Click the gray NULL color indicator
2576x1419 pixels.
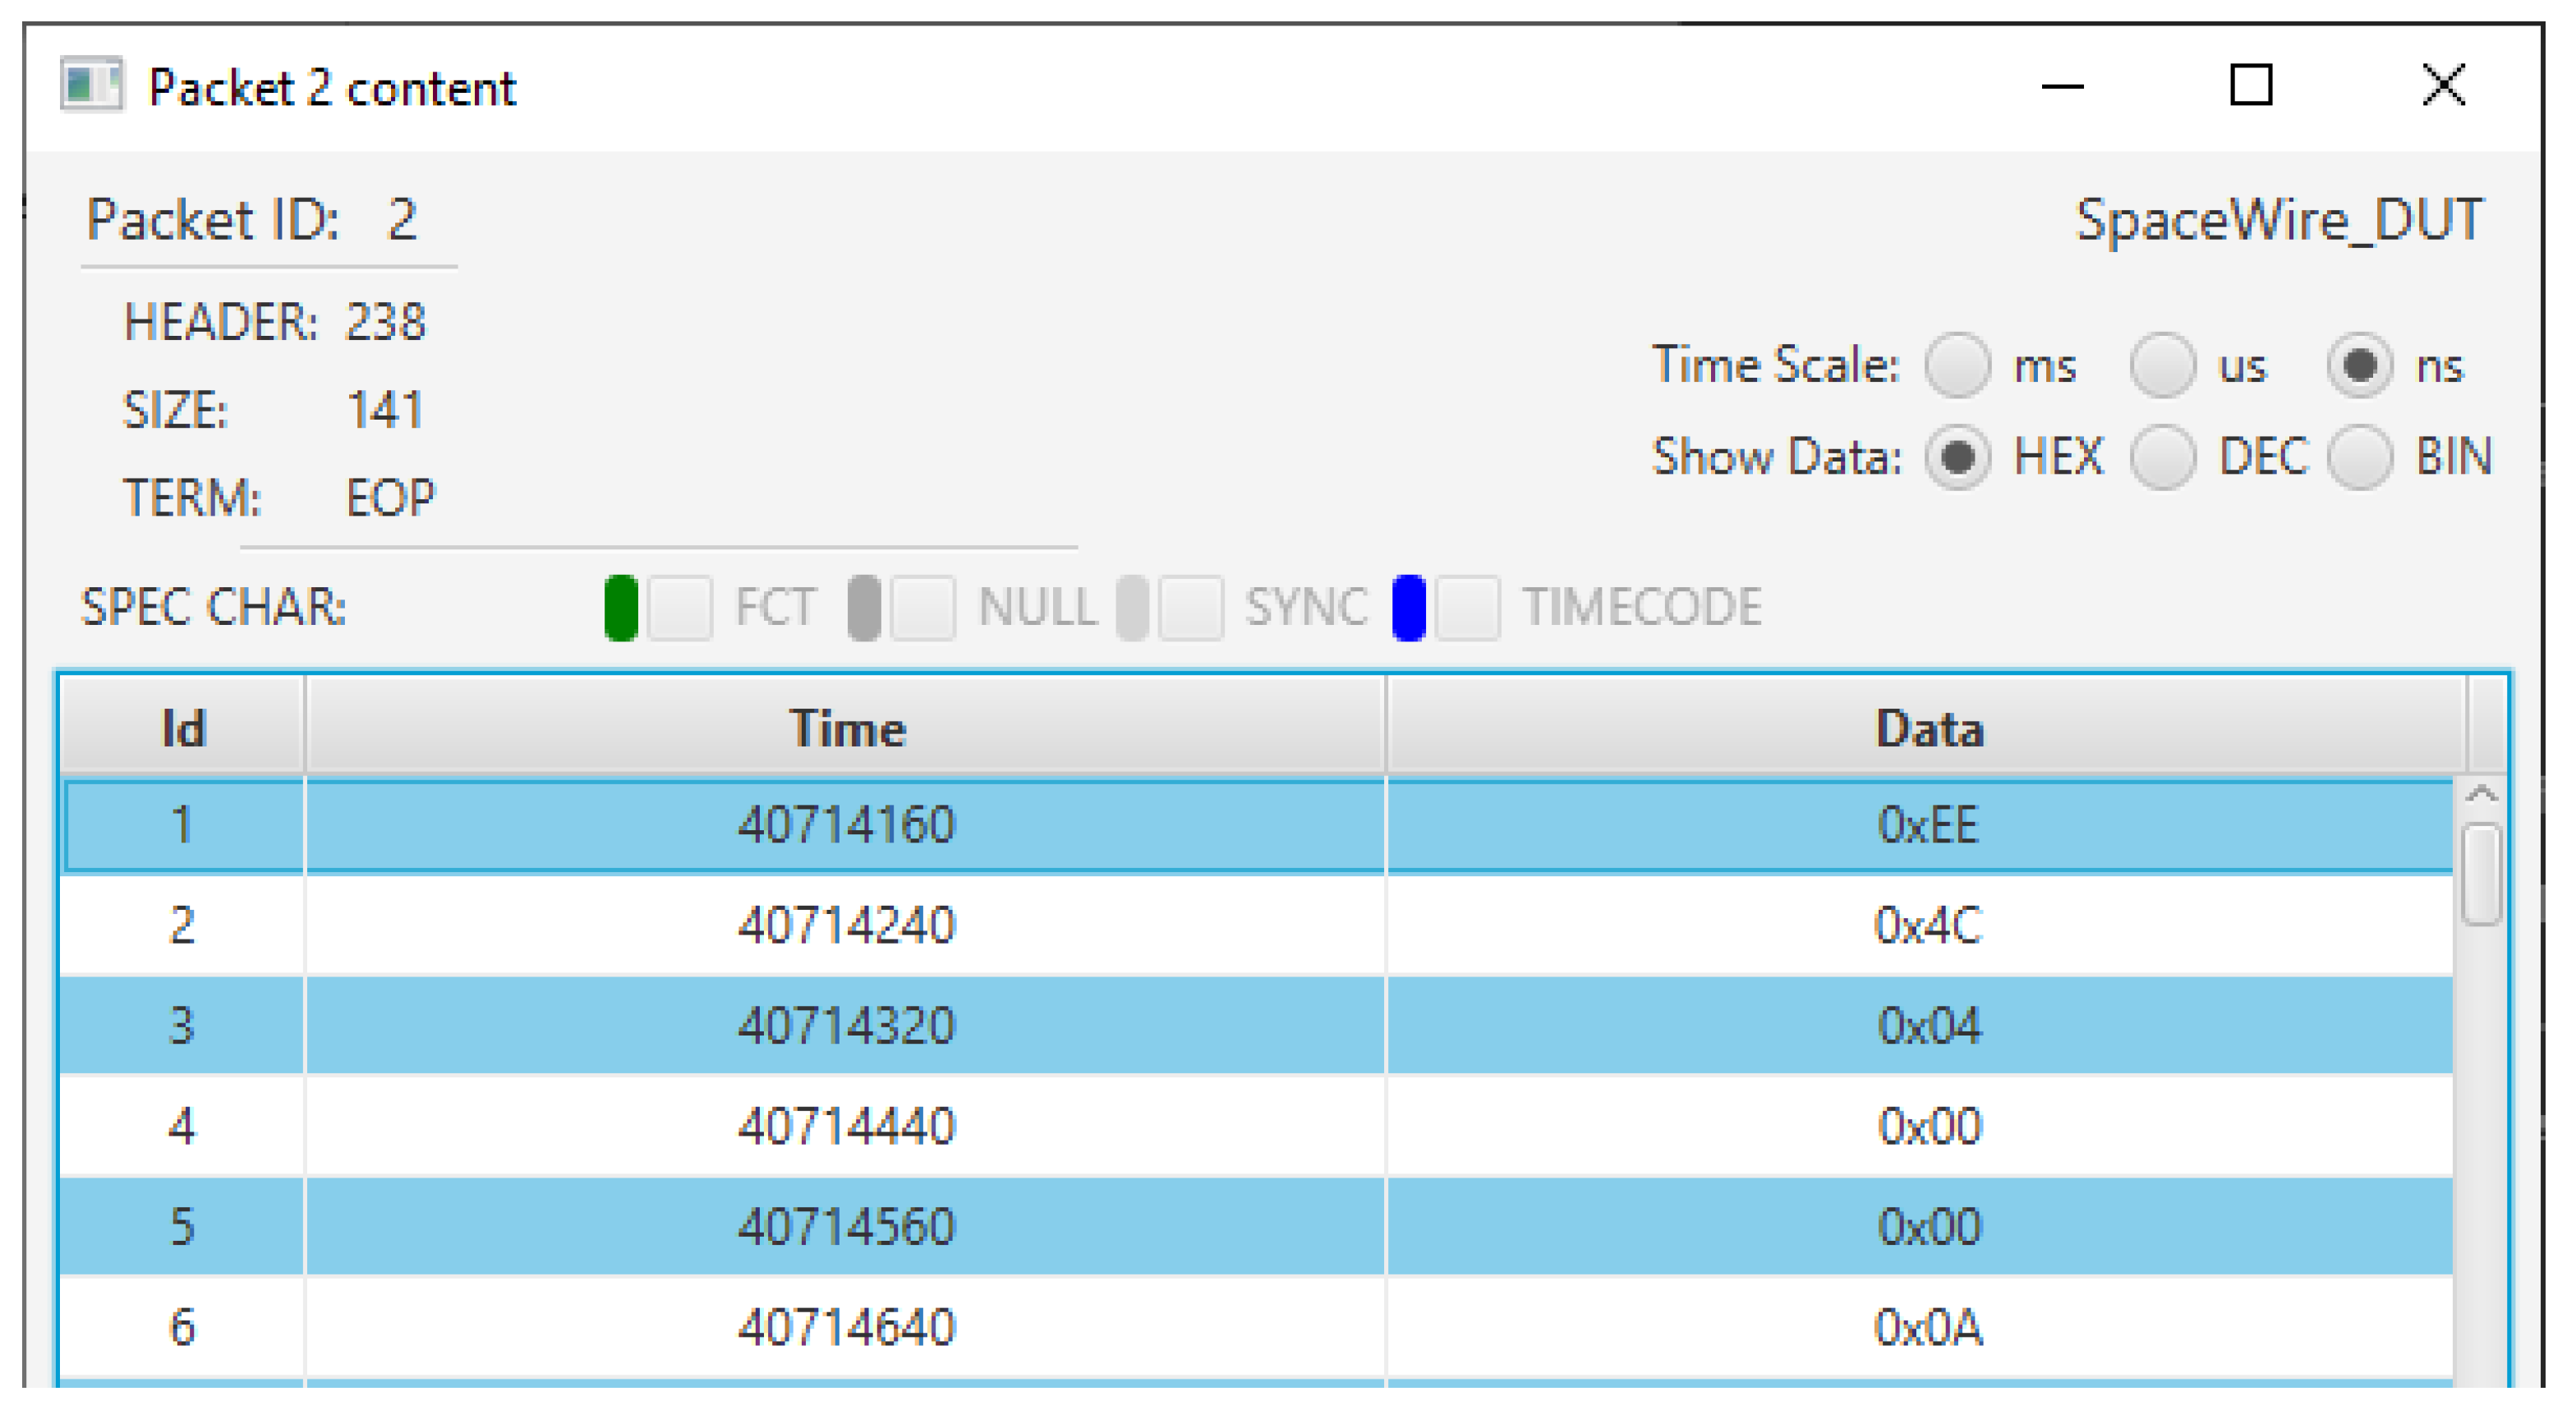863,607
